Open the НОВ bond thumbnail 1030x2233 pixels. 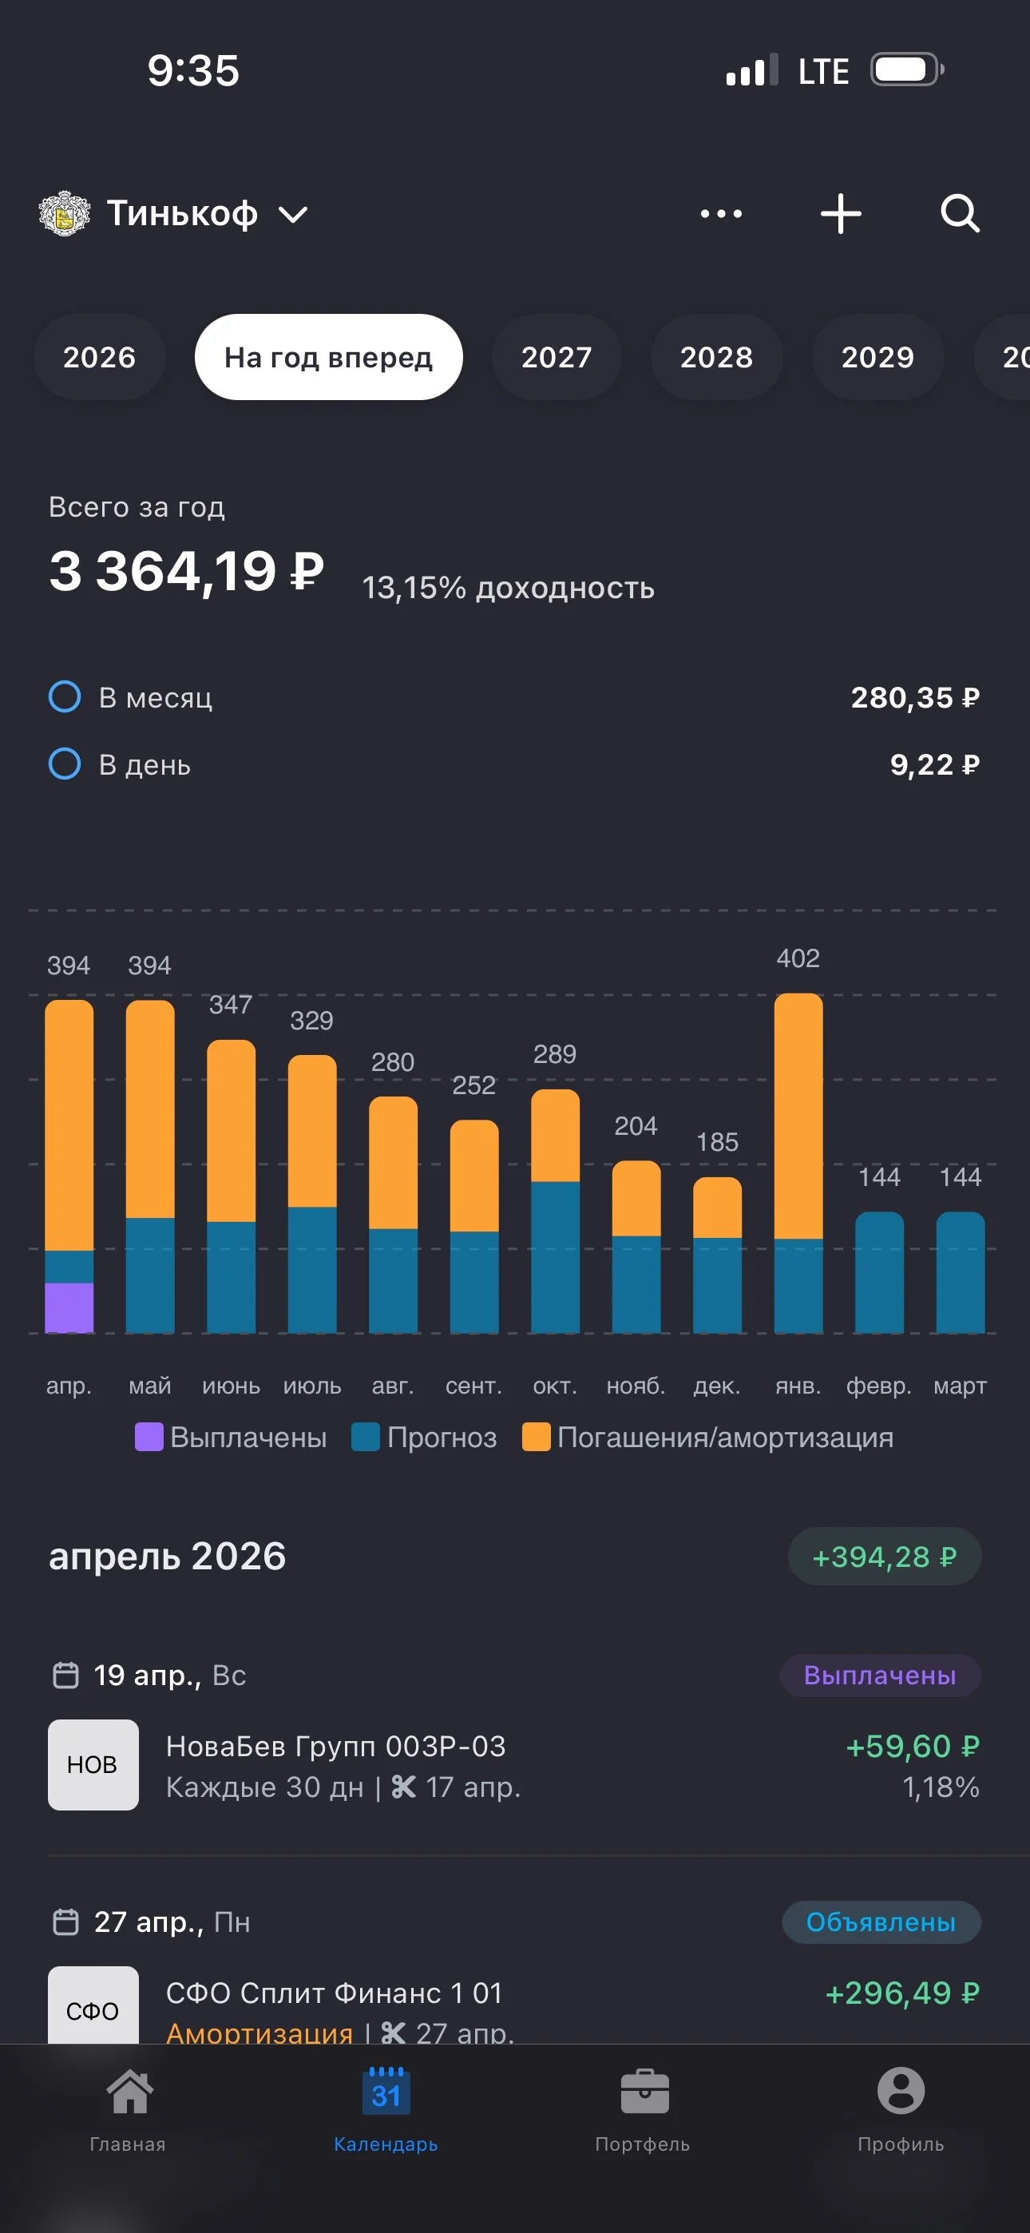pyautogui.click(x=93, y=1764)
